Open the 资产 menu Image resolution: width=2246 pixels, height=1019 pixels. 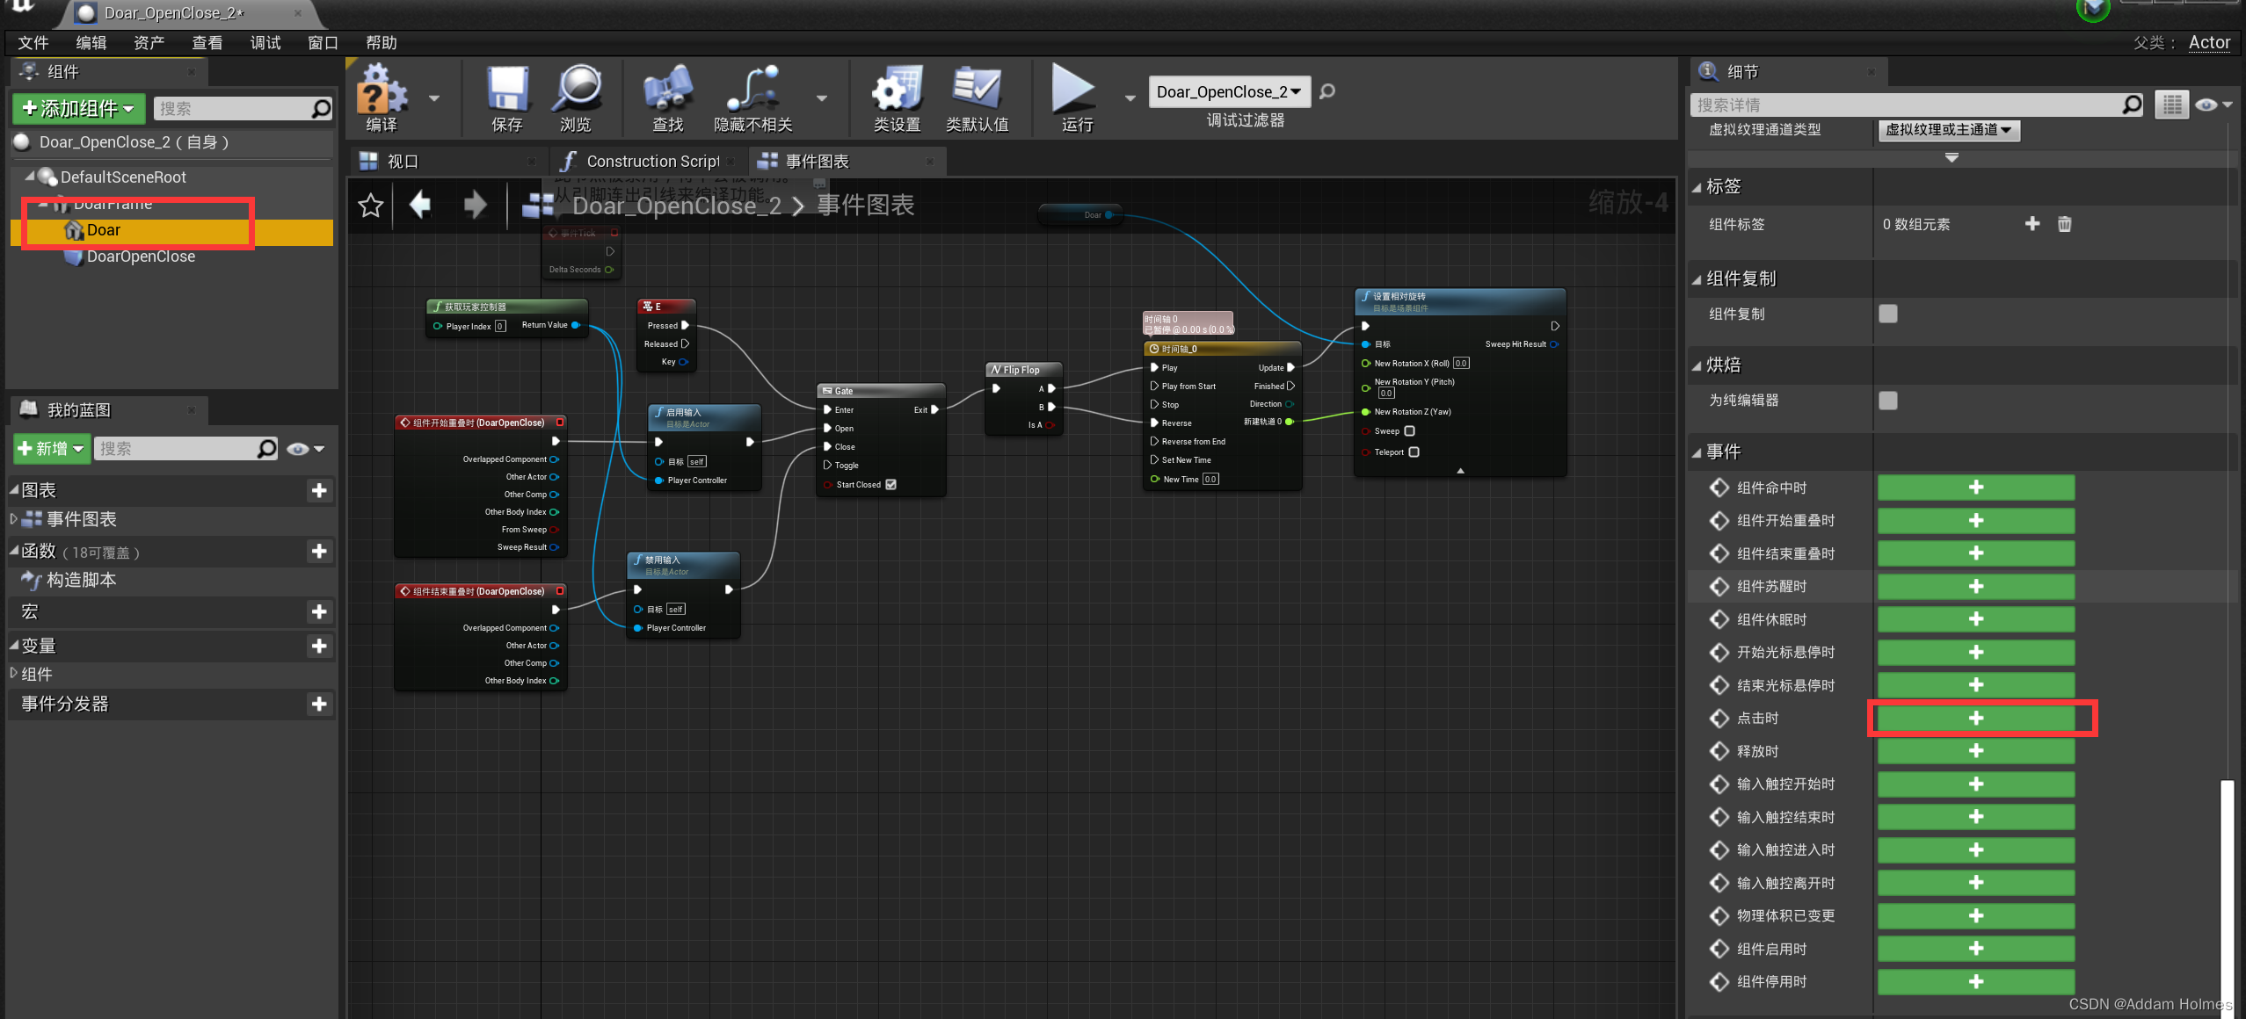[x=149, y=43]
